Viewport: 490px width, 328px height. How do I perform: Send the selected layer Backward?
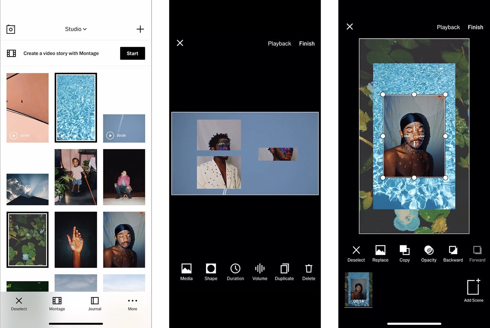click(453, 253)
